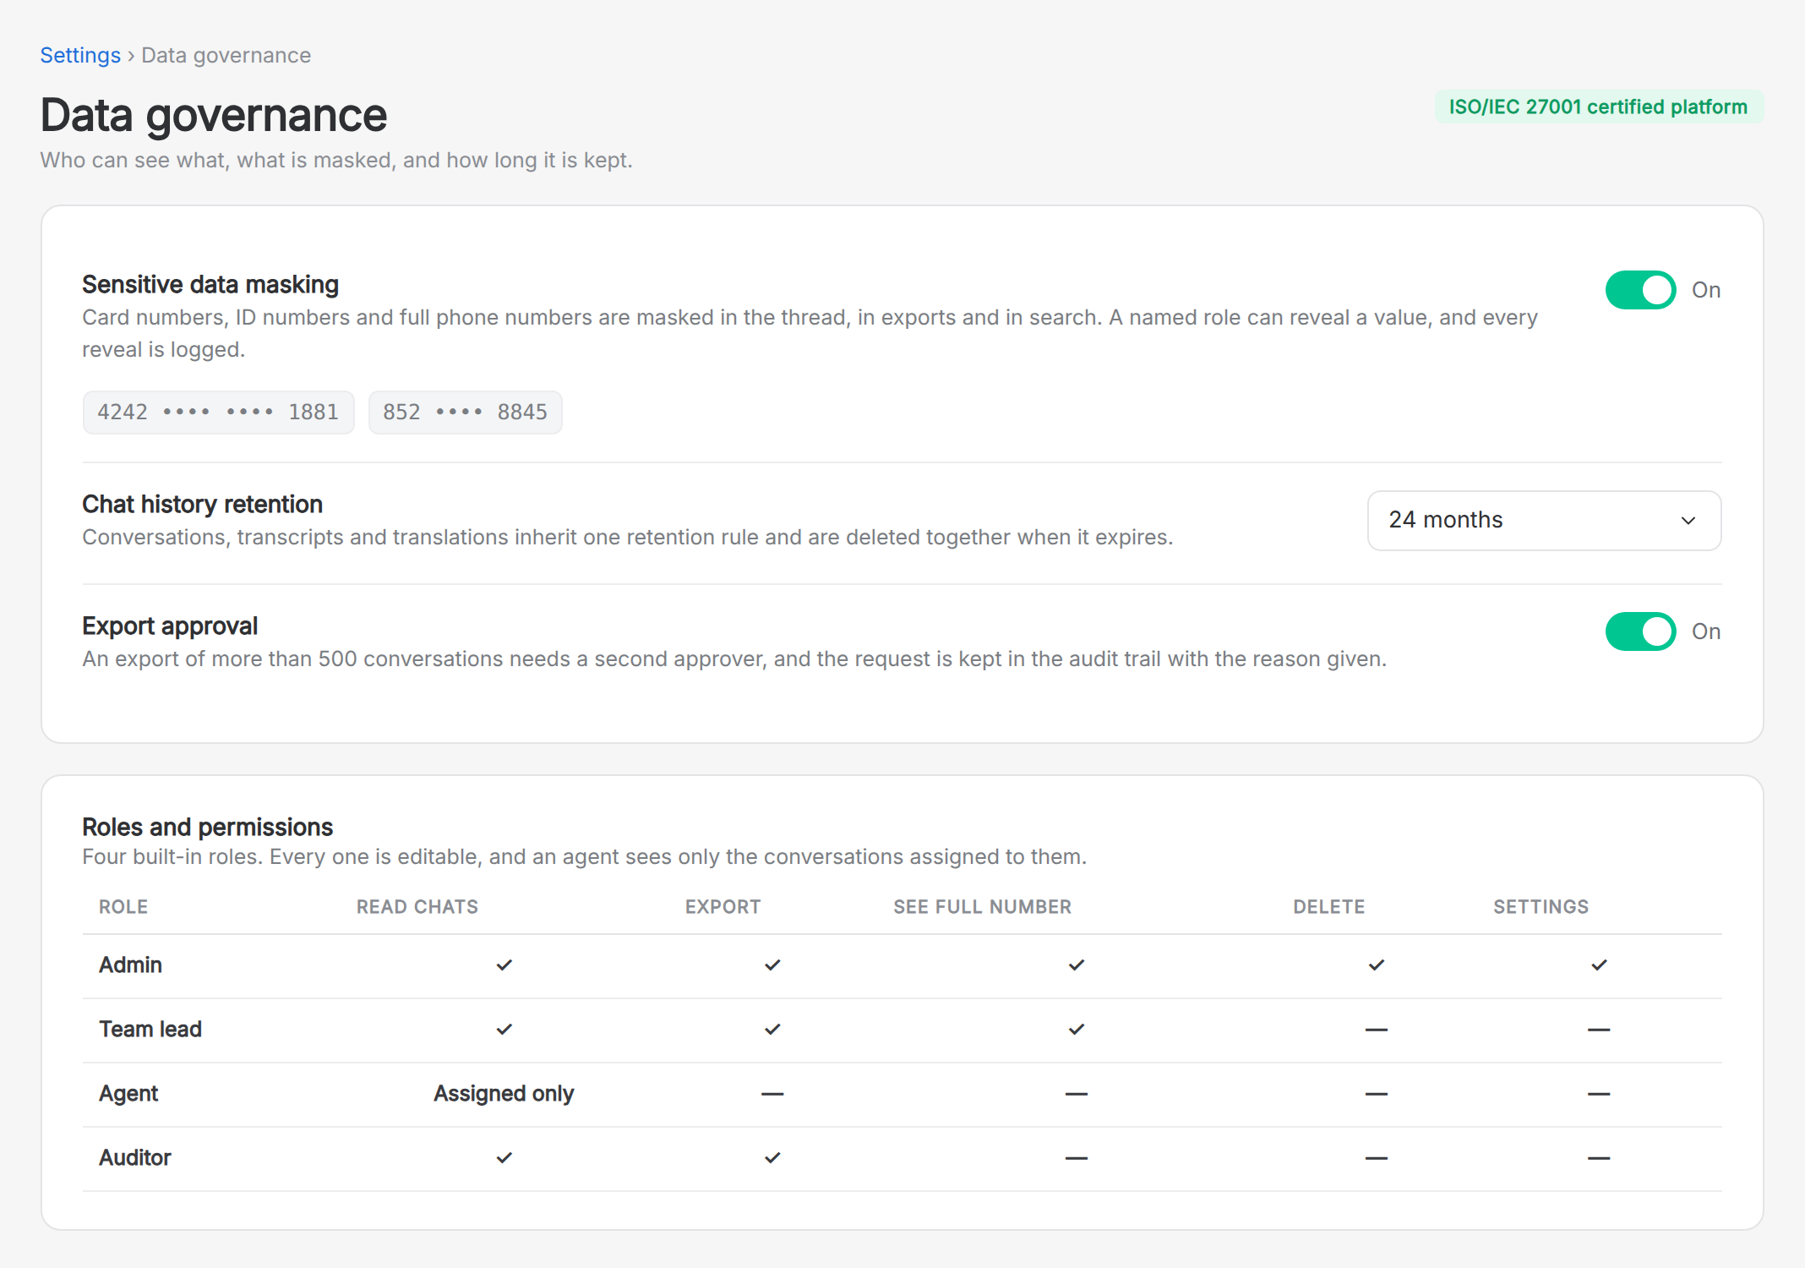This screenshot has width=1805, height=1268.
Task: Click the Team lead See full number checkmark
Action: tap(1076, 1030)
